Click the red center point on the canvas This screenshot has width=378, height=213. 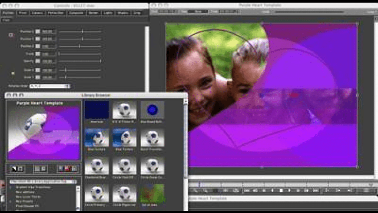(x=293, y=95)
